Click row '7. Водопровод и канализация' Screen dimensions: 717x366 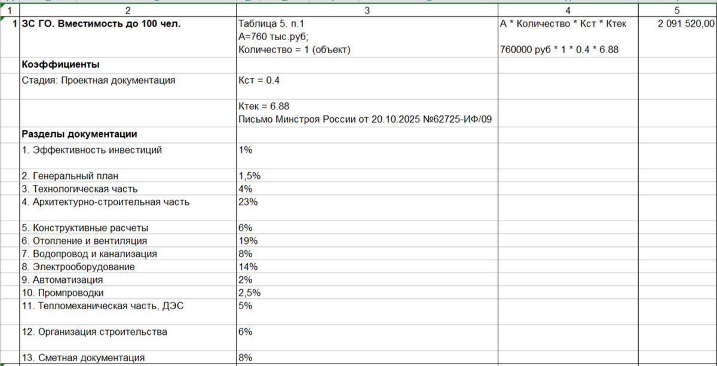pyautogui.click(x=128, y=254)
